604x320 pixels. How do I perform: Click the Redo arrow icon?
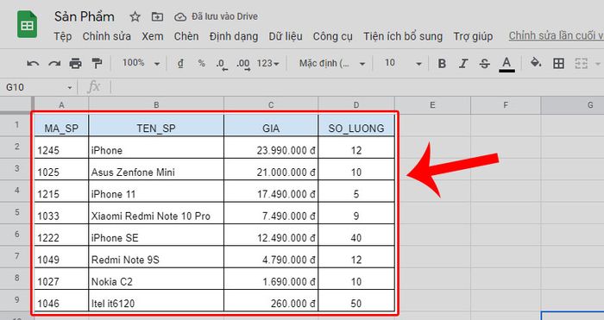(54, 64)
